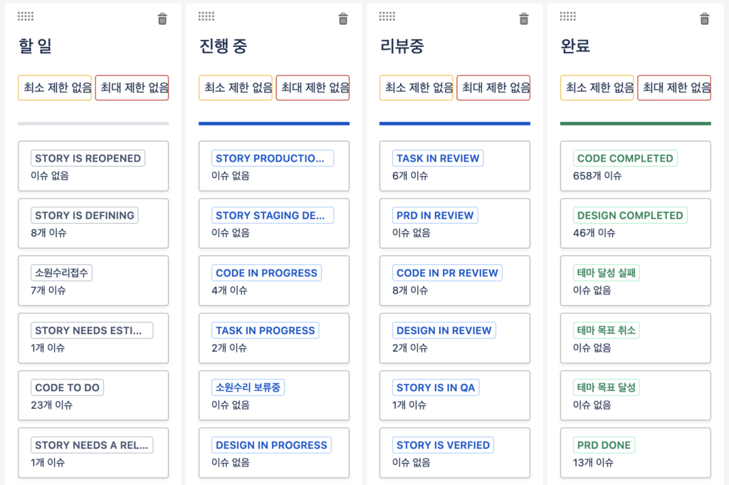The width and height of the screenshot is (729, 485).
Task: Select the CODE TO DO status card
Action: coord(93,395)
